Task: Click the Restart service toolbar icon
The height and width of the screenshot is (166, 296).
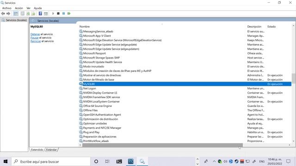Action: tap(69, 13)
